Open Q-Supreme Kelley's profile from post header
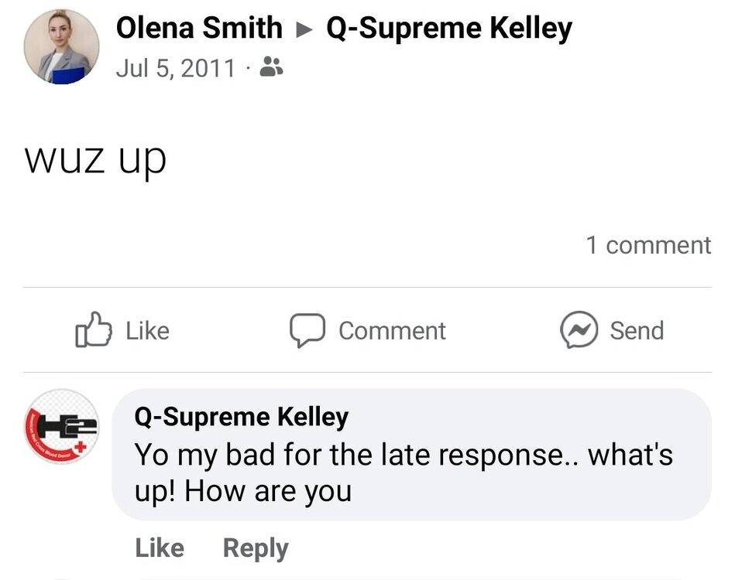 click(x=449, y=29)
